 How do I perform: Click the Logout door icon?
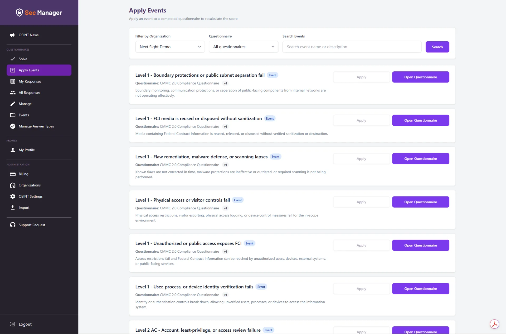pyautogui.click(x=13, y=324)
